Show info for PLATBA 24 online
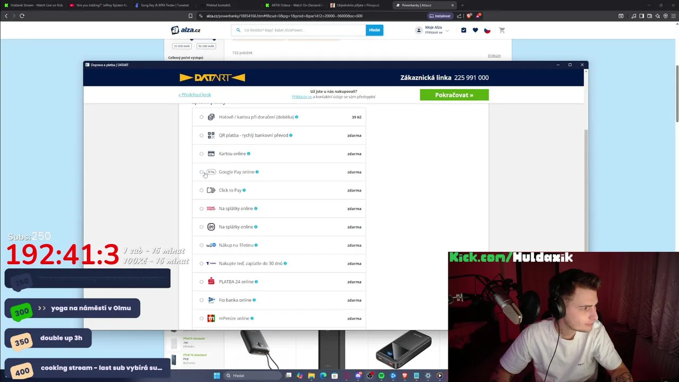This screenshot has width=679, height=382. 256,282
